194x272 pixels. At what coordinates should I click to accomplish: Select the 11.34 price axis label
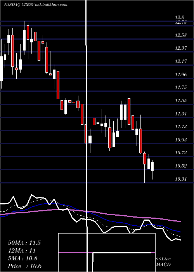181,114
